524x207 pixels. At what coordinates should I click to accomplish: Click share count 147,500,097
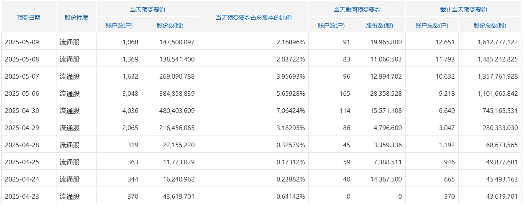click(177, 42)
